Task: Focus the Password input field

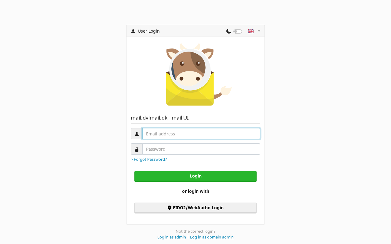Action: [x=201, y=149]
